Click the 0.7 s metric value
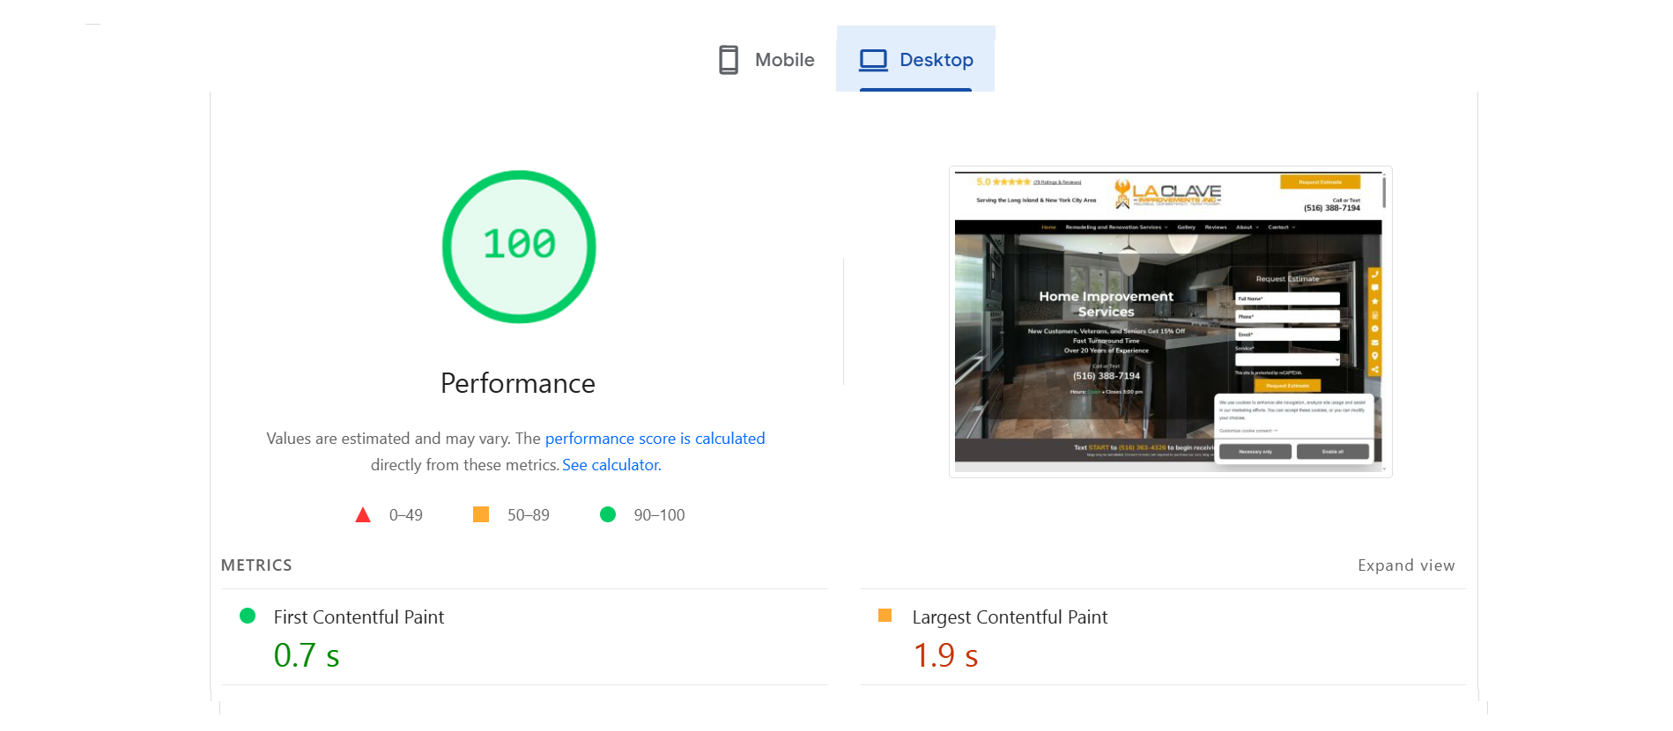The width and height of the screenshot is (1673, 731). click(307, 655)
